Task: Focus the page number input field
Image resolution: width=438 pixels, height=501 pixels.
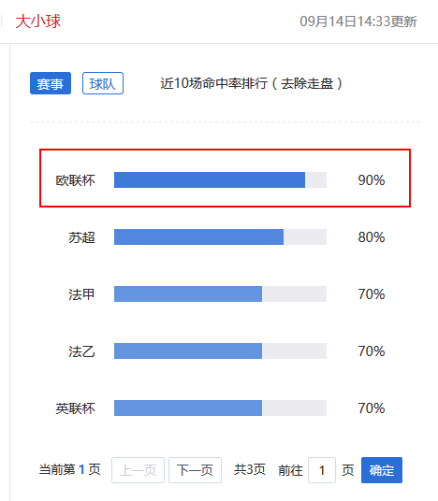Action: (322, 470)
